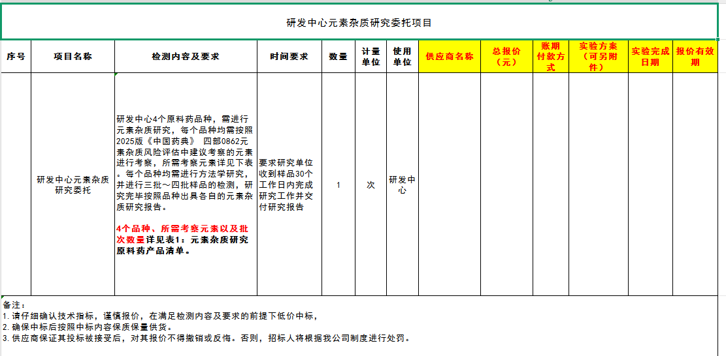Select the 计量单位 header cell
Viewport: 726px width, 356px height.
pos(371,57)
